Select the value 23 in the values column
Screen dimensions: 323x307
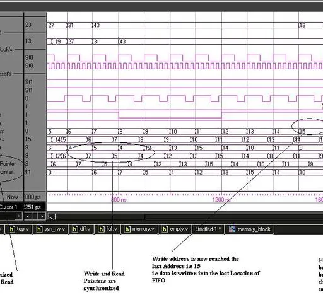28,25
